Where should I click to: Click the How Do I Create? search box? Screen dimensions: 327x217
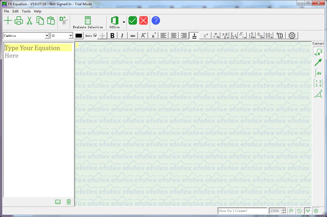click(242, 211)
